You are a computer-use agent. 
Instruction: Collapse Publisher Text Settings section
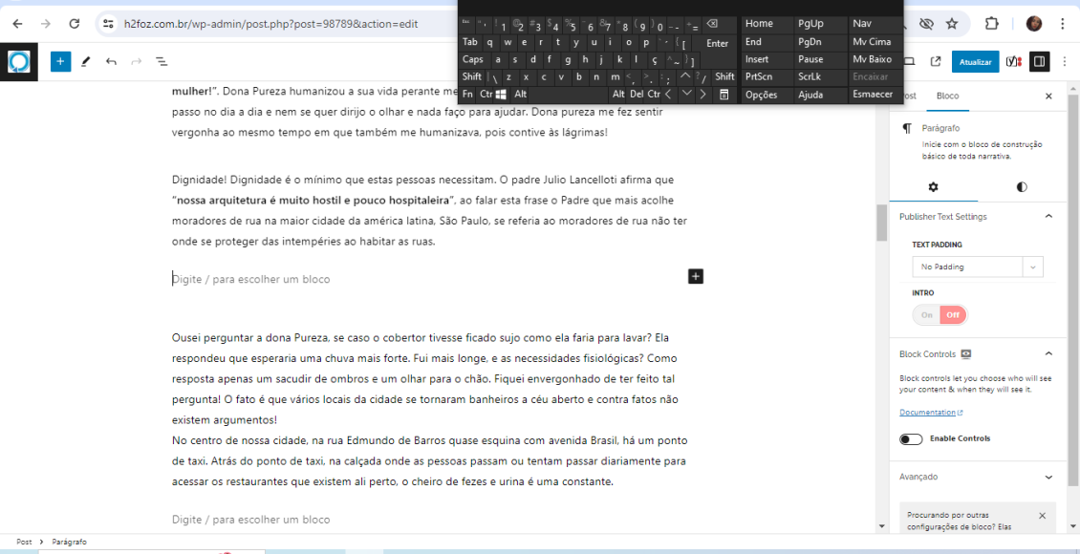1048,217
